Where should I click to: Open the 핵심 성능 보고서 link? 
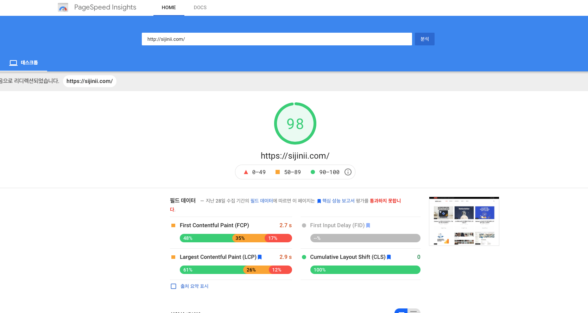pos(338,201)
